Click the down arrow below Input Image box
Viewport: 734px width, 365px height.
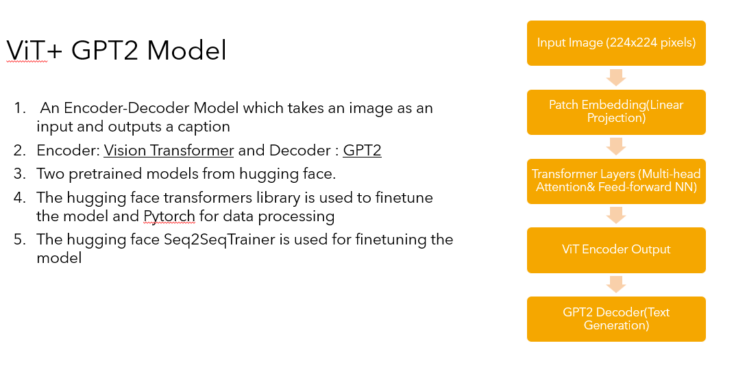point(616,77)
